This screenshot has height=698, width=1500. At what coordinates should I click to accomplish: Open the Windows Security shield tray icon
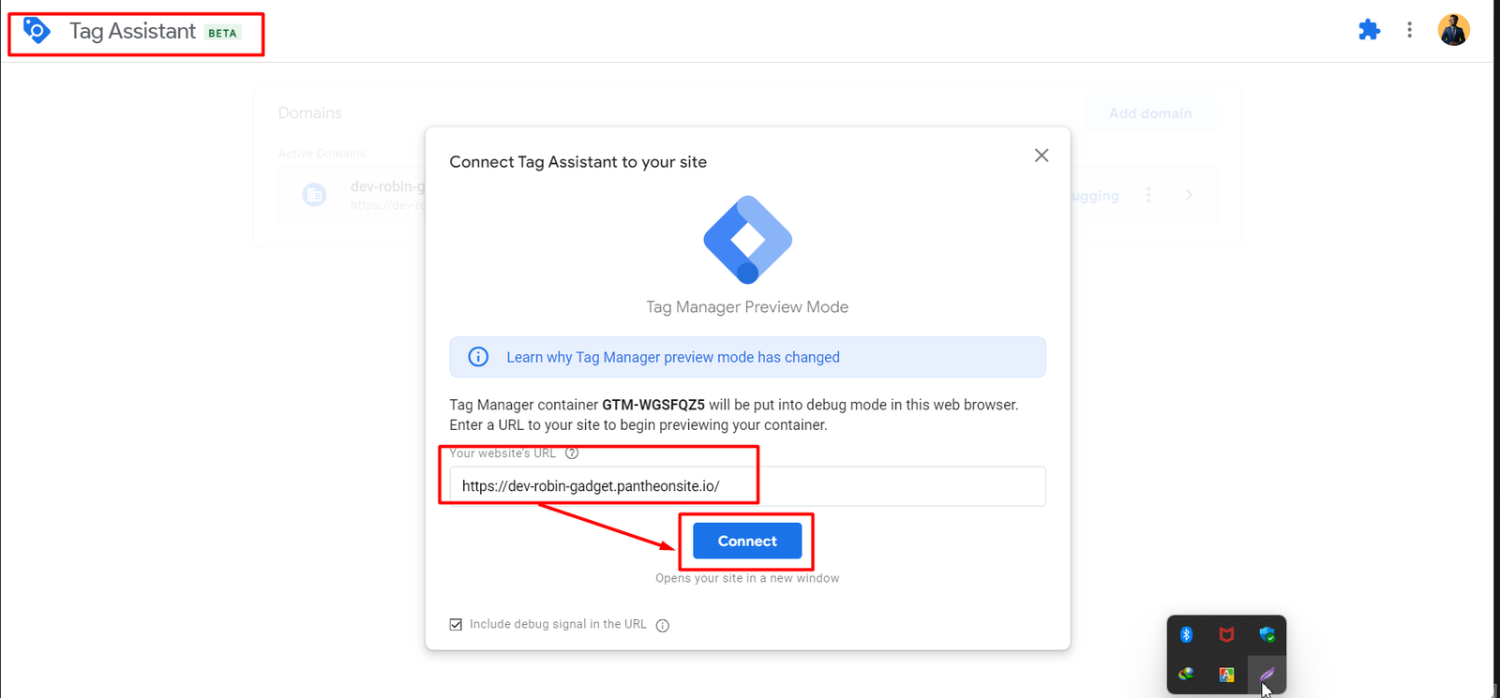tap(1267, 634)
